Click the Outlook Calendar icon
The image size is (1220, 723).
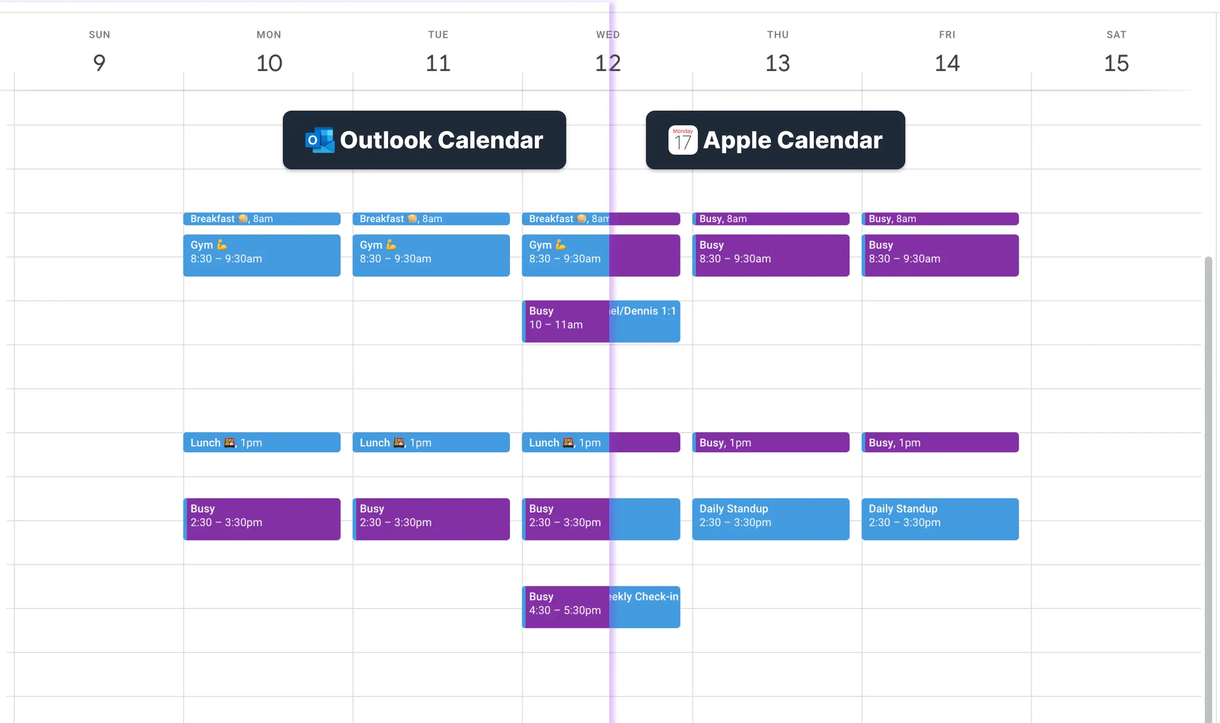click(x=319, y=140)
